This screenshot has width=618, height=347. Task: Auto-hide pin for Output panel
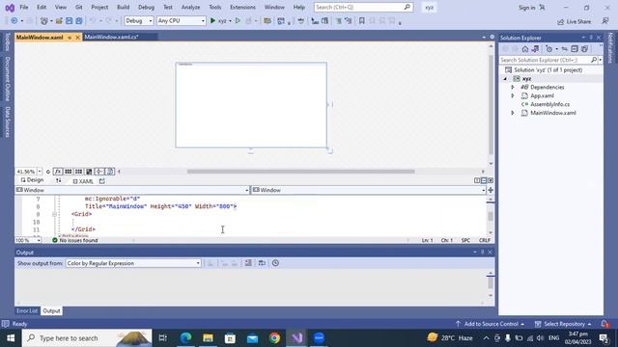coord(483,252)
